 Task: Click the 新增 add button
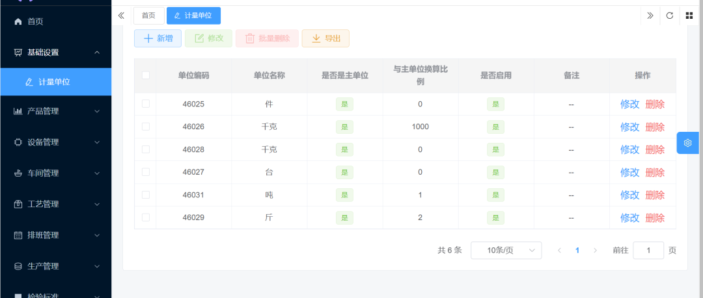coord(158,38)
